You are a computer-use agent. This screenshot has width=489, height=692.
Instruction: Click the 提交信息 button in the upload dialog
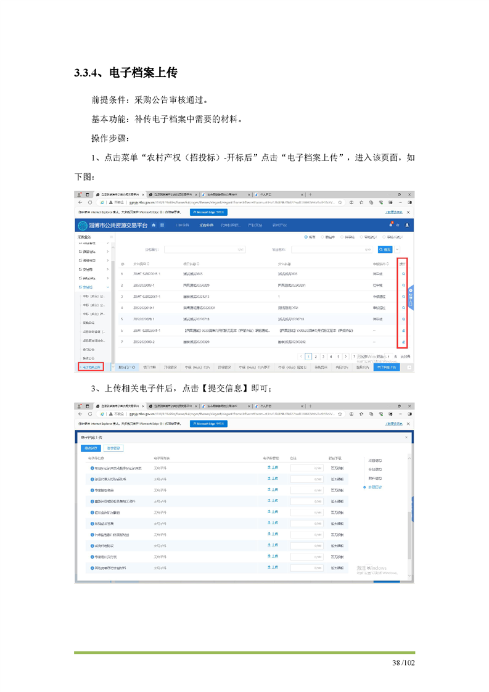point(113,448)
